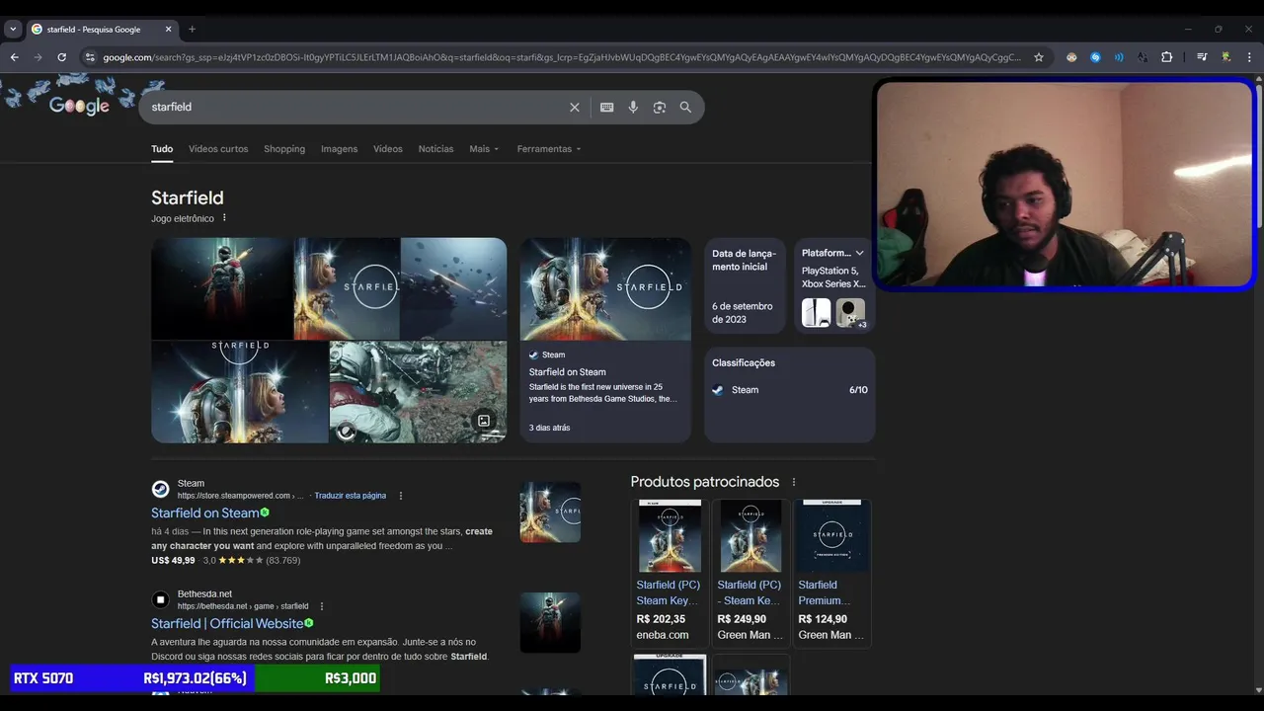Go back with the browser back arrow
This screenshot has height=711, width=1264.
(x=14, y=57)
